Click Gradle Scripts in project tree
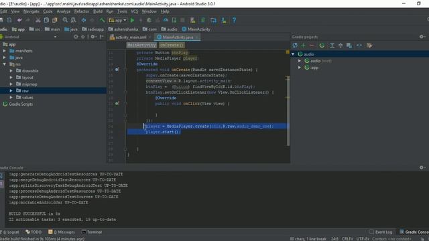 point(18,104)
